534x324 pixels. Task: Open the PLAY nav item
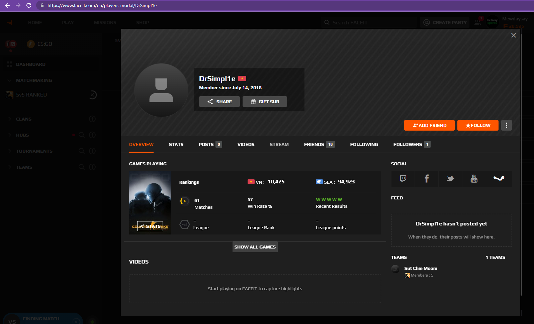(x=68, y=22)
